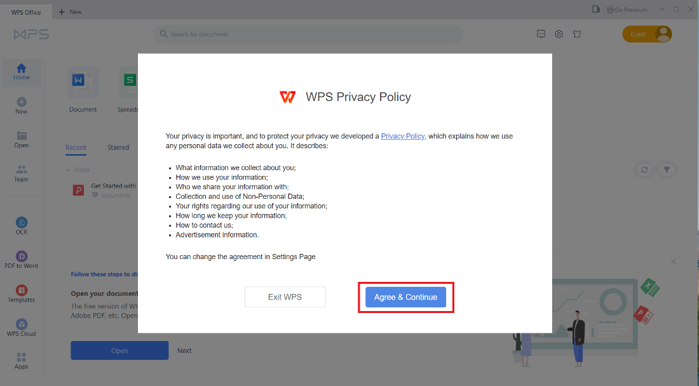Click Agree & Continue button
Screen dimensions: 699x386
(405, 297)
